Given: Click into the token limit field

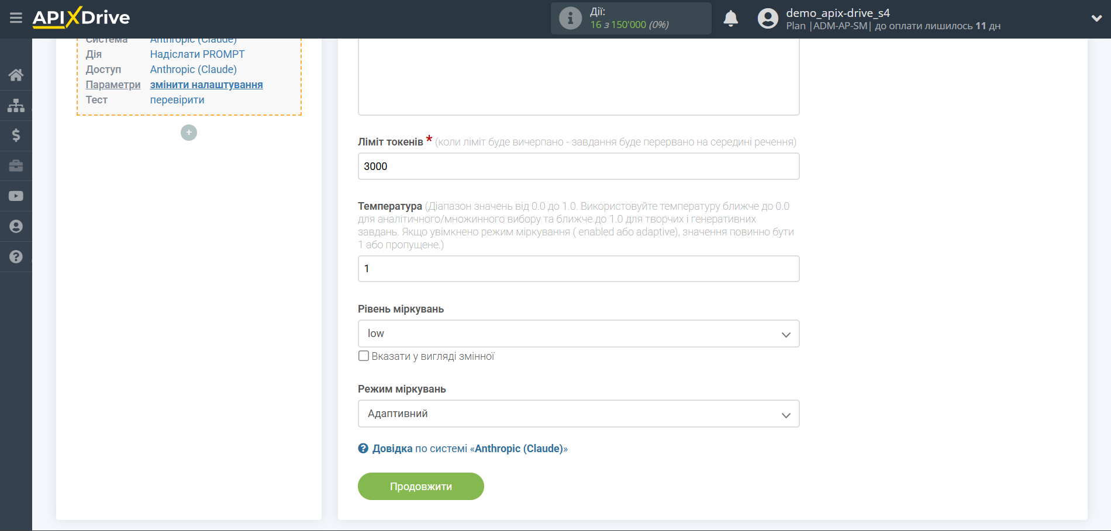Looking at the screenshot, I should [578, 166].
